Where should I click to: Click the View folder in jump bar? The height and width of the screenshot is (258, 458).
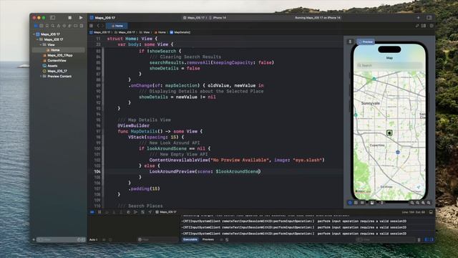tap(145, 32)
